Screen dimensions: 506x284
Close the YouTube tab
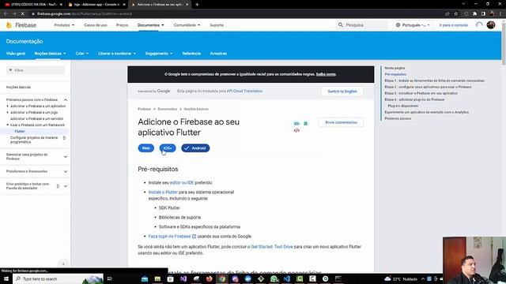click(61, 5)
